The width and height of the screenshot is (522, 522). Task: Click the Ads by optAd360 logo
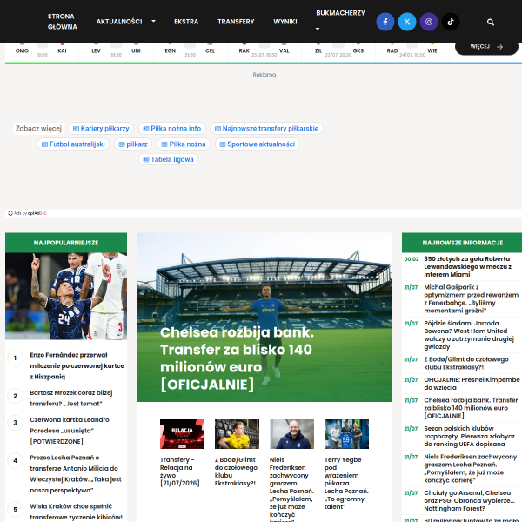click(x=27, y=213)
